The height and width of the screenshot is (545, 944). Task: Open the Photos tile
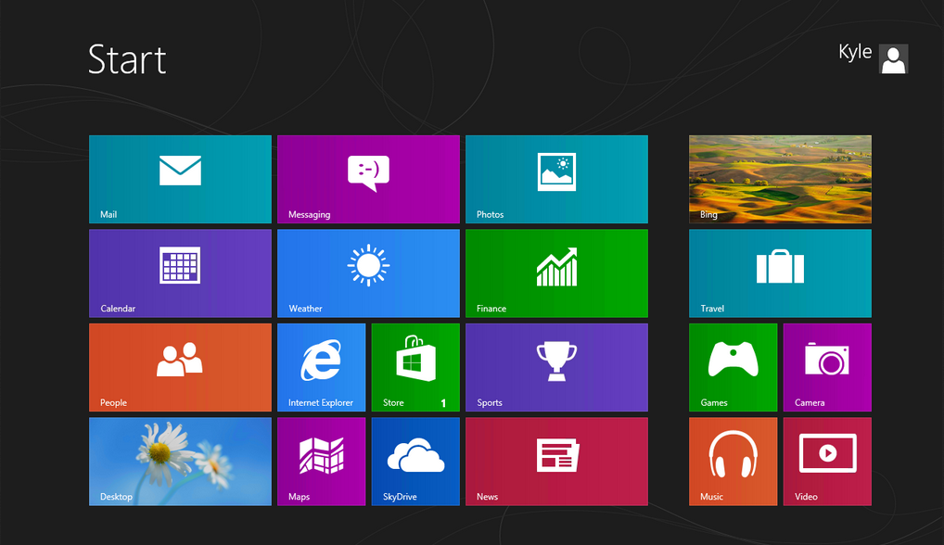tap(557, 179)
